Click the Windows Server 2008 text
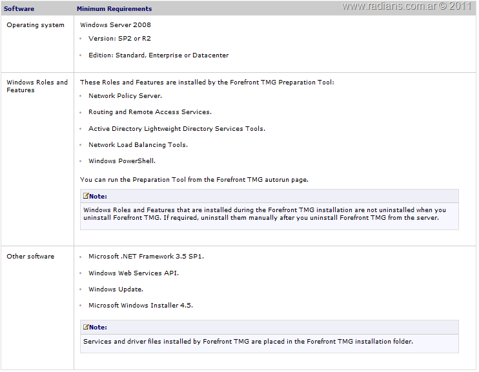 pyautogui.click(x=116, y=25)
